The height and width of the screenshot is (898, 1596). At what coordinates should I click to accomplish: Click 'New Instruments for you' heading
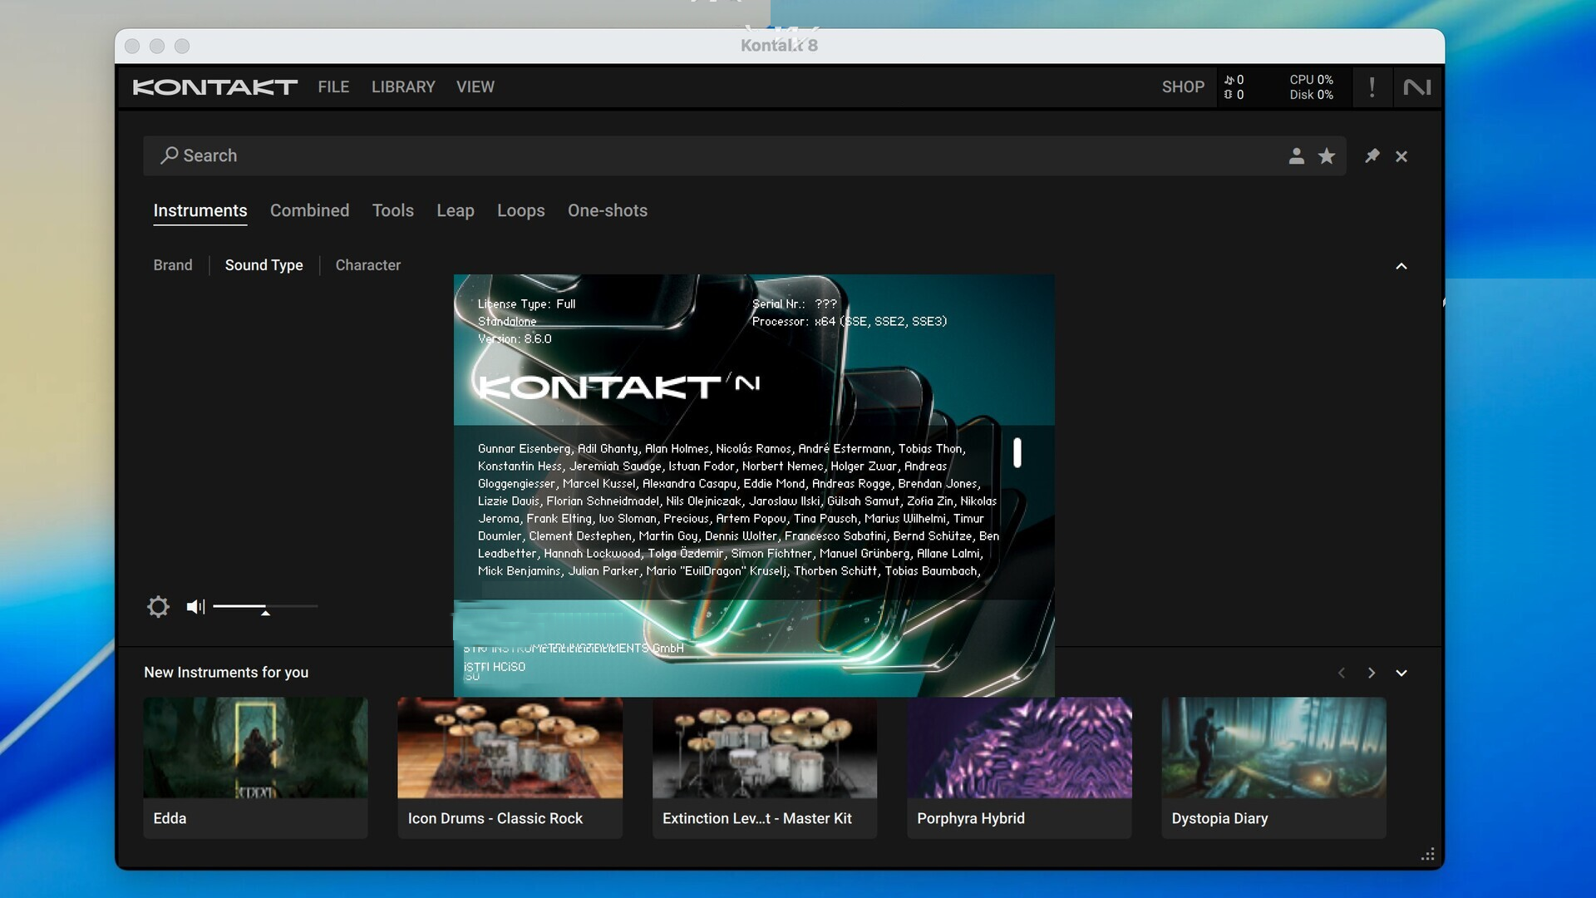click(x=226, y=673)
